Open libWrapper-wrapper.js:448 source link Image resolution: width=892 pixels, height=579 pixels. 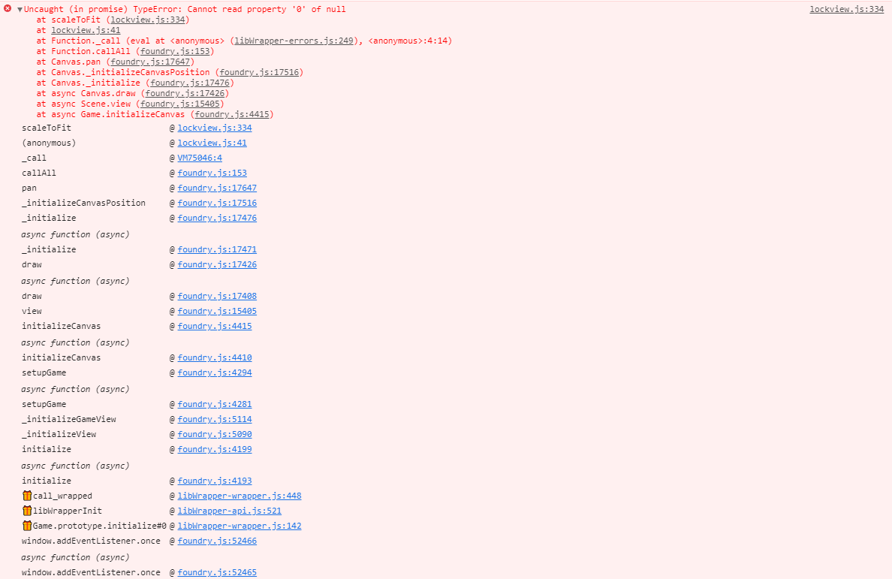pyautogui.click(x=240, y=496)
